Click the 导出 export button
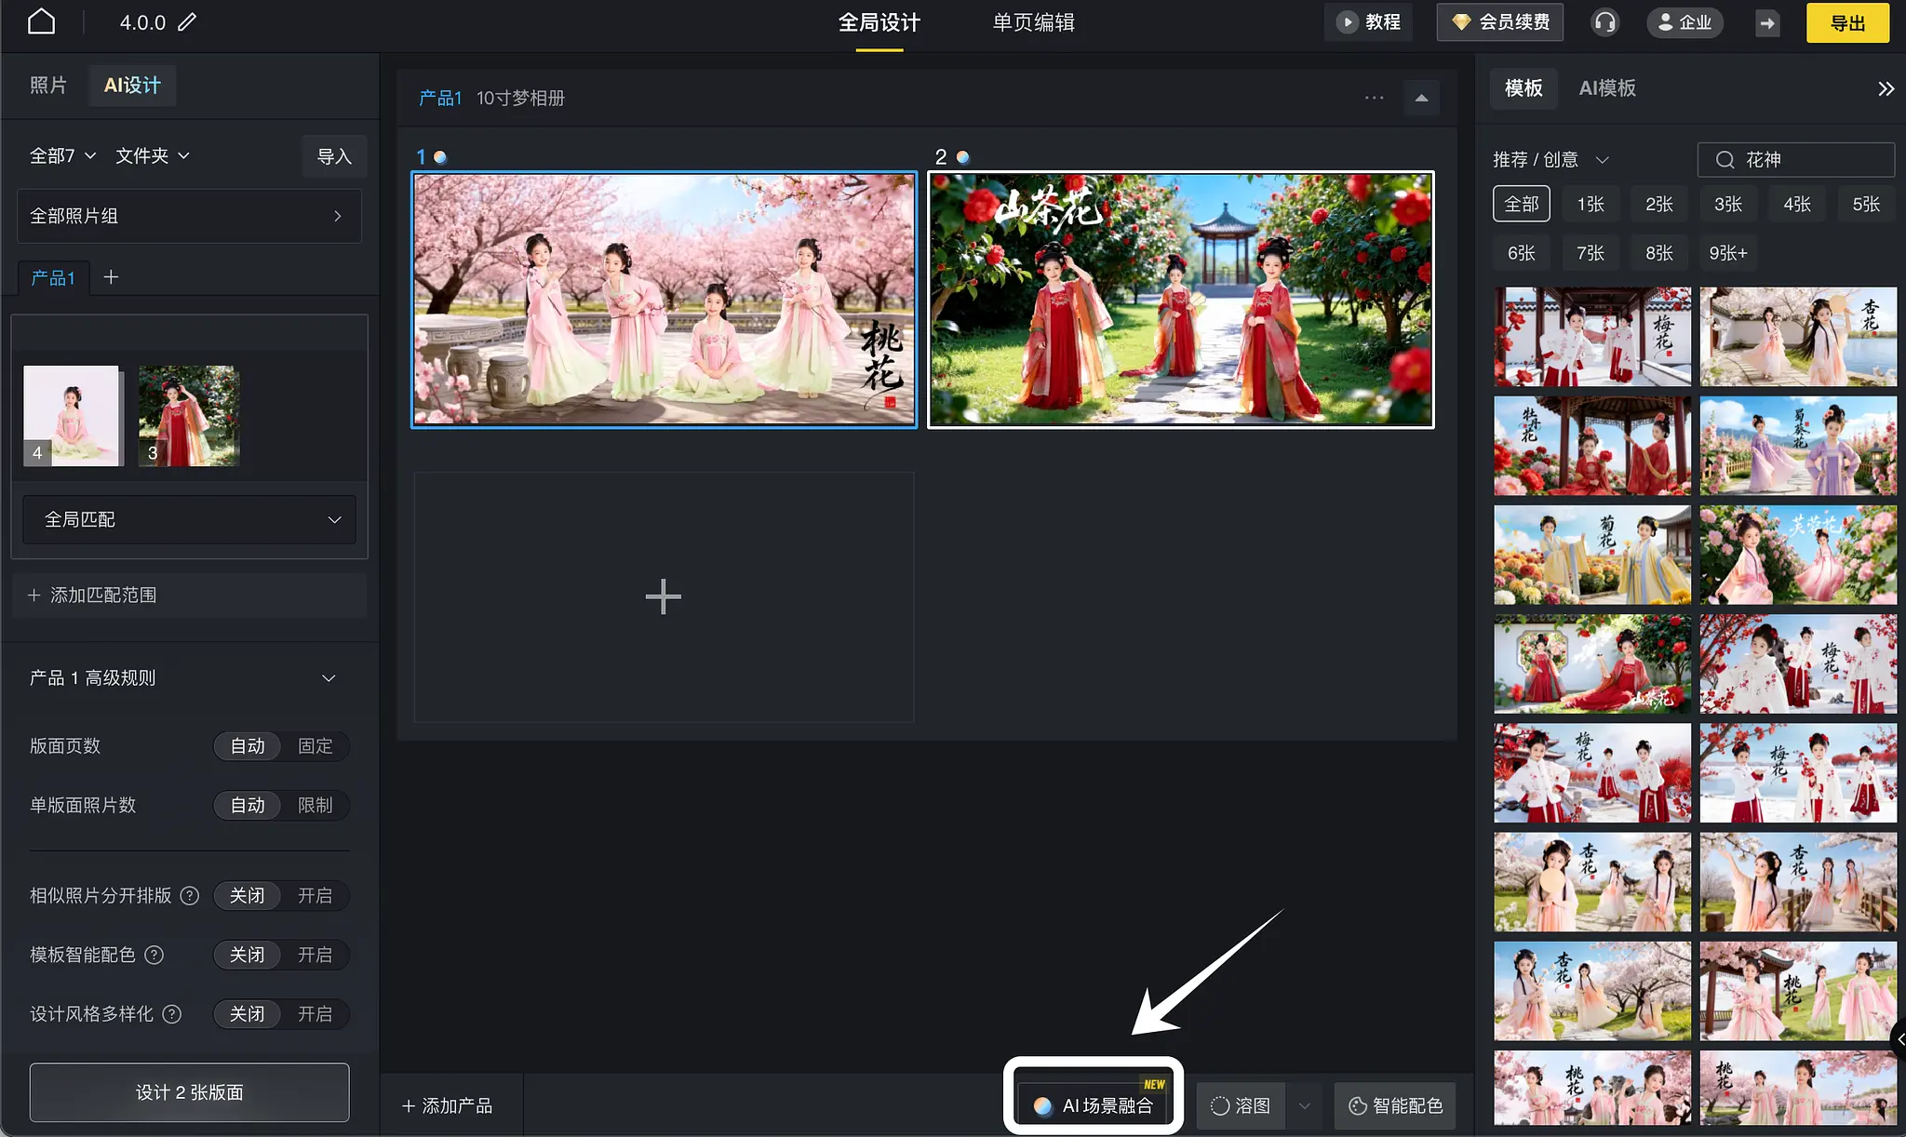The height and width of the screenshot is (1137, 1906). (x=1847, y=22)
